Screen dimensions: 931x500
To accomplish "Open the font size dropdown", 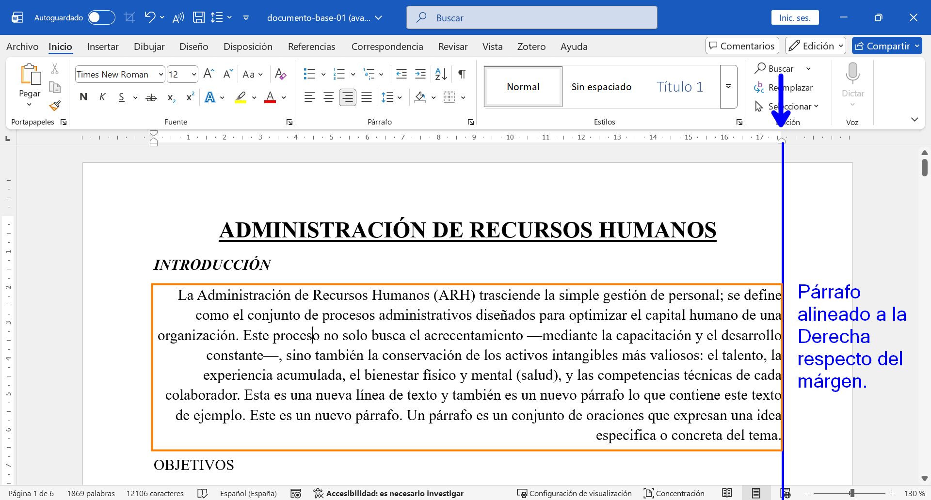I will click(193, 75).
